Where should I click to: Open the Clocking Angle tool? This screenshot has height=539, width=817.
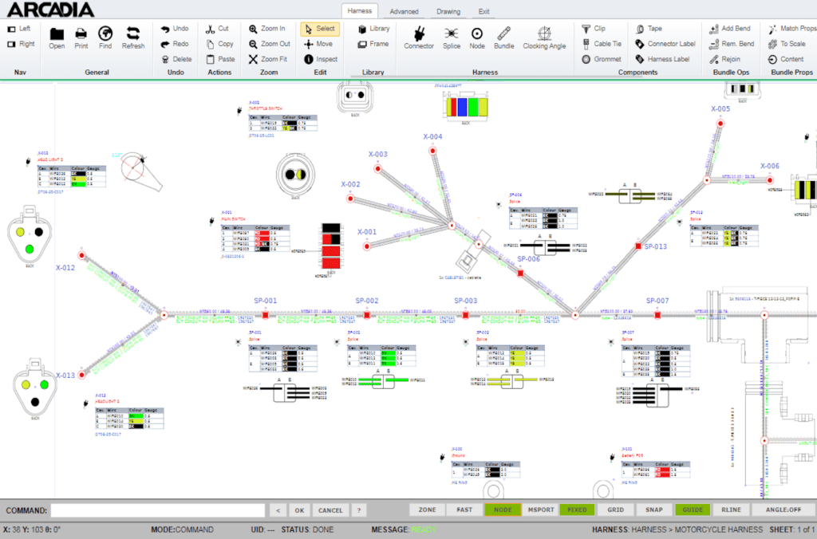(x=544, y=36)
